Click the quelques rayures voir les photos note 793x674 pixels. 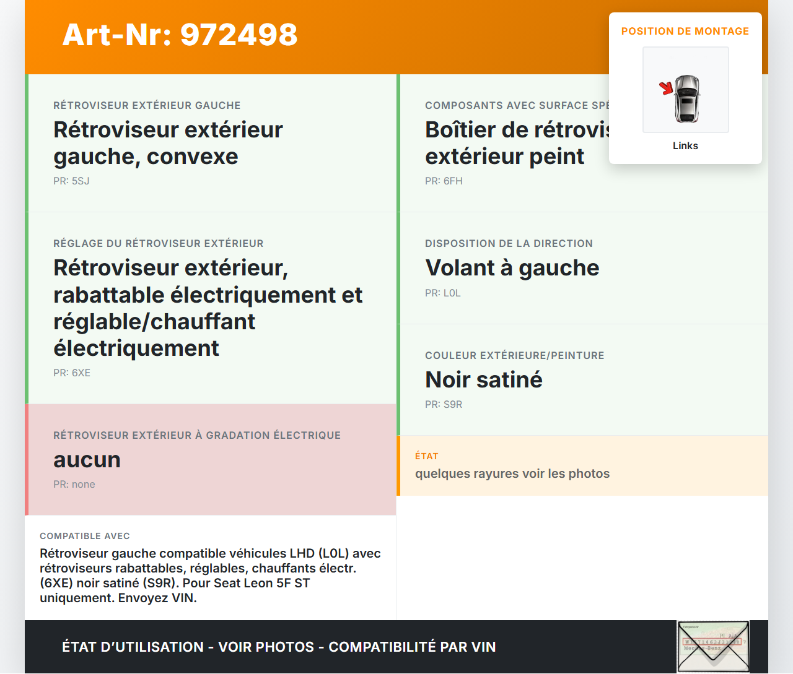click(512, 473)
